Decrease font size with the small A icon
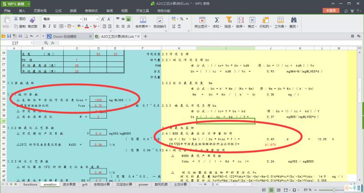The height and width of the screenshot is (193, 364). tap(109, 19)
